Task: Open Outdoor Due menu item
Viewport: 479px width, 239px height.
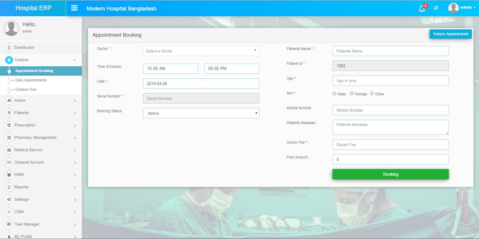Action: (x=26, y=90)
